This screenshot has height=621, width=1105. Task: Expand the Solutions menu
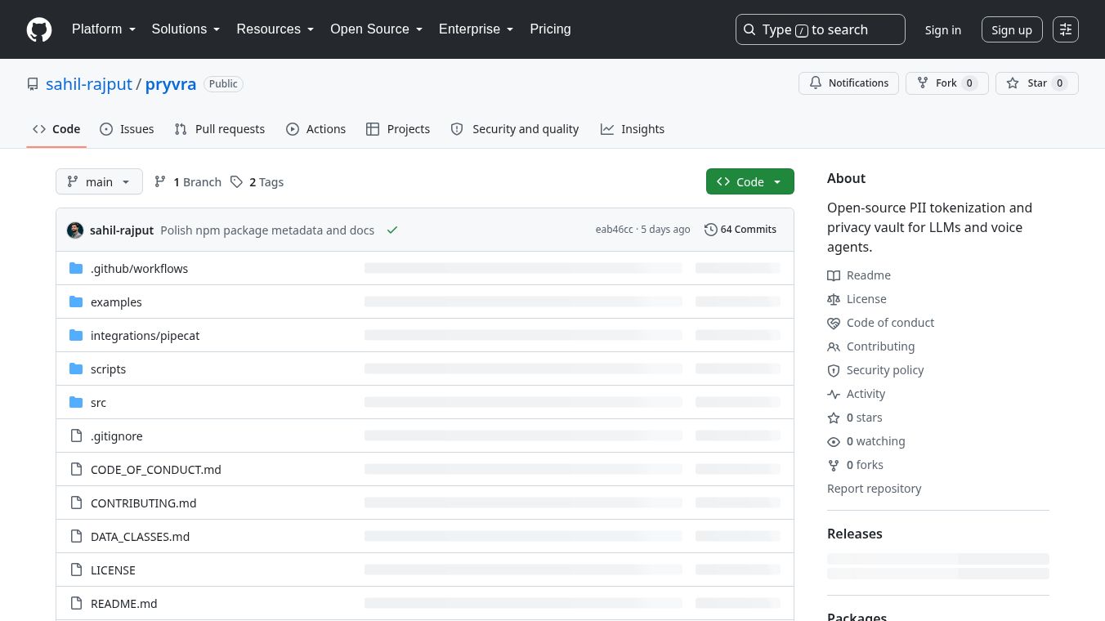186,29
